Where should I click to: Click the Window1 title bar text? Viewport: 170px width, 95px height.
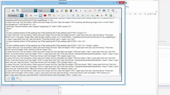pos(63,3)
